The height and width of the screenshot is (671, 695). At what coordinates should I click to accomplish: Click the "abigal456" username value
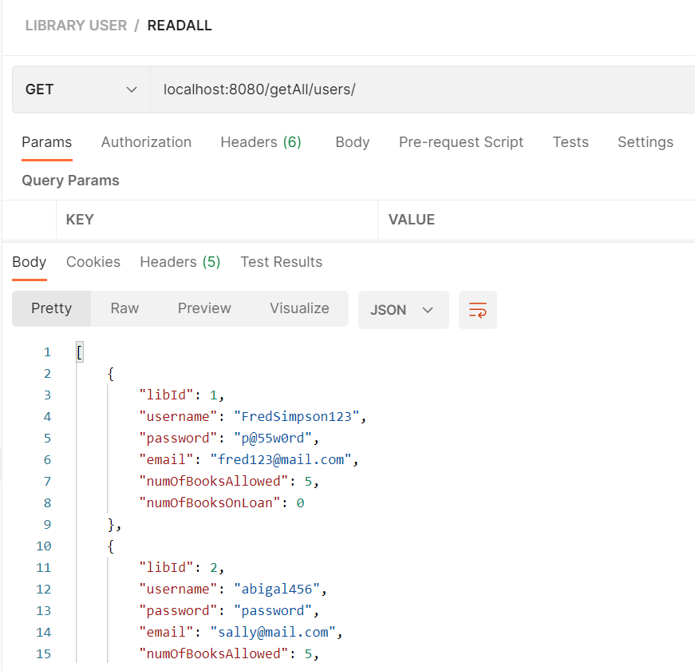pos(277,590)
